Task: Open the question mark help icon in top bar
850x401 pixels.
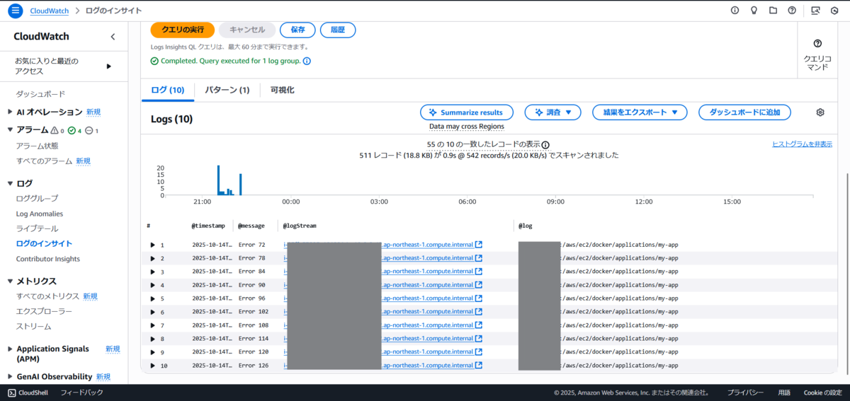Action: (792, 11)
